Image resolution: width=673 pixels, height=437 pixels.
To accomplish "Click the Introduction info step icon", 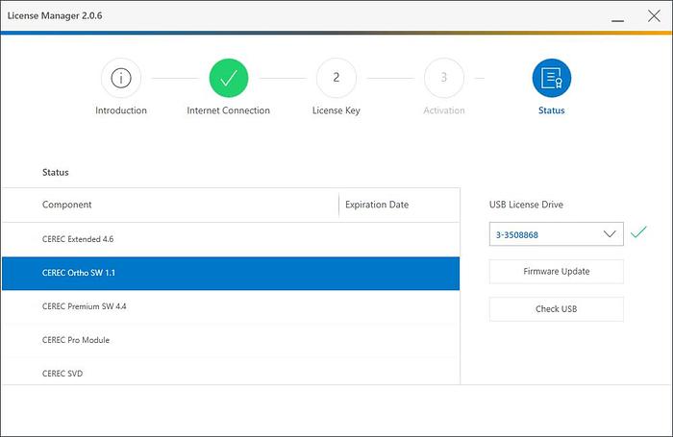I will coord(121,79).
